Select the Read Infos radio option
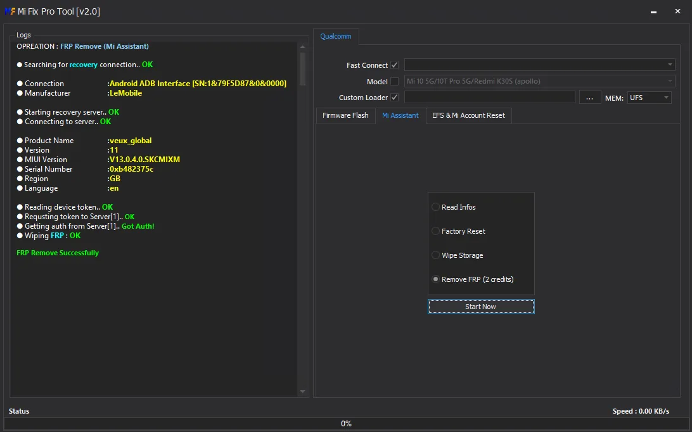Viewport: 692px width, 432px height. [x=435, y=207]
